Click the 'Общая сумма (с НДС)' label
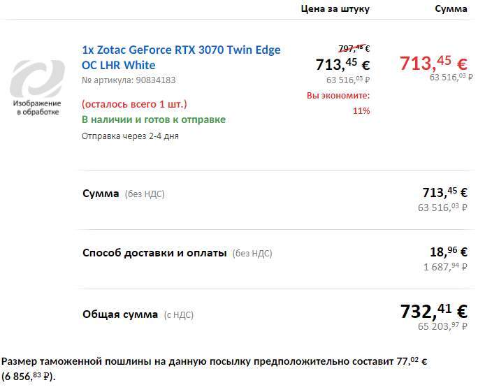 138,314
